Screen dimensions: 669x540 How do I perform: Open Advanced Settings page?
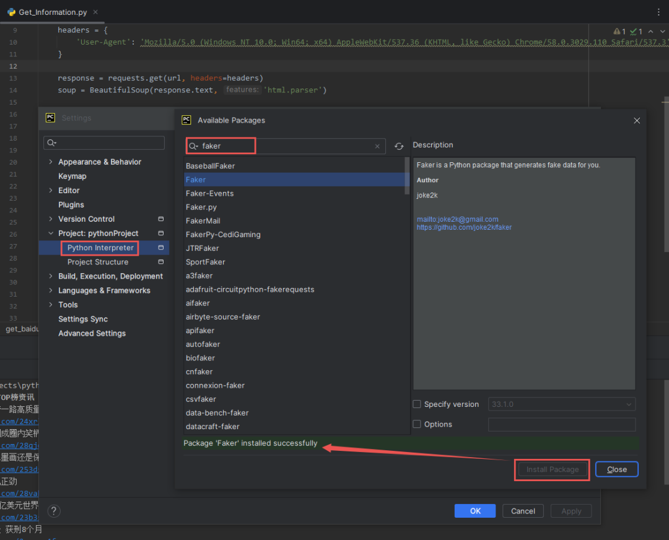(92, 333)
